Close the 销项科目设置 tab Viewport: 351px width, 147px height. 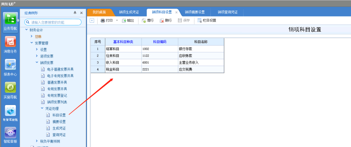176,12
